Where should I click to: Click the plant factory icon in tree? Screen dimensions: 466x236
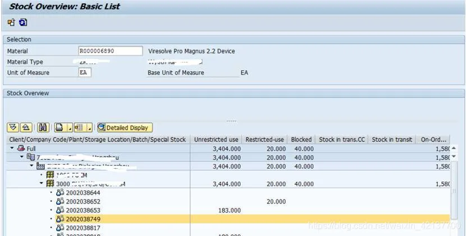tap(40, 166)
